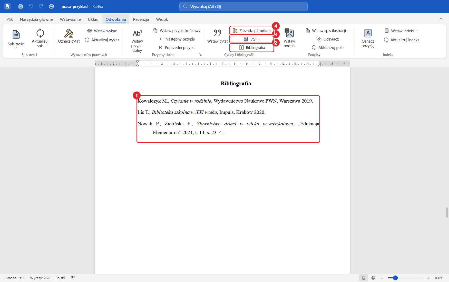449x282 pixels.
Task: Click Wstaw podpis icon
Action: click(x=289, y=33)
